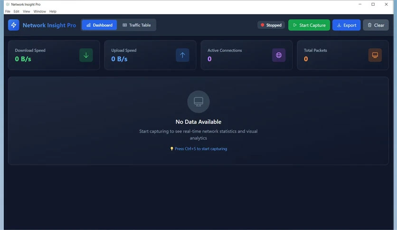Image resolution: width=397 pixels, height=230 pixels.
Task: Maximize the Network Insight Pro window
Action: click(373, 4)
